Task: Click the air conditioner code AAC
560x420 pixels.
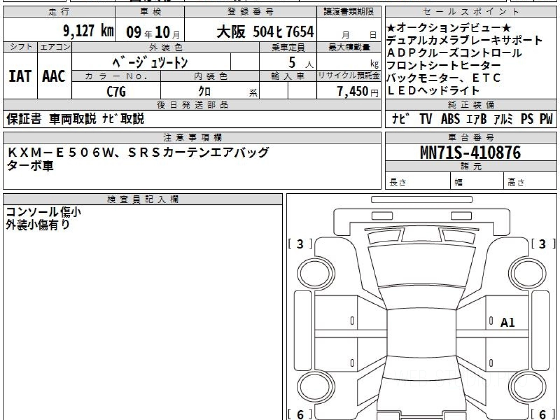Action: click(x=54, y=76)
